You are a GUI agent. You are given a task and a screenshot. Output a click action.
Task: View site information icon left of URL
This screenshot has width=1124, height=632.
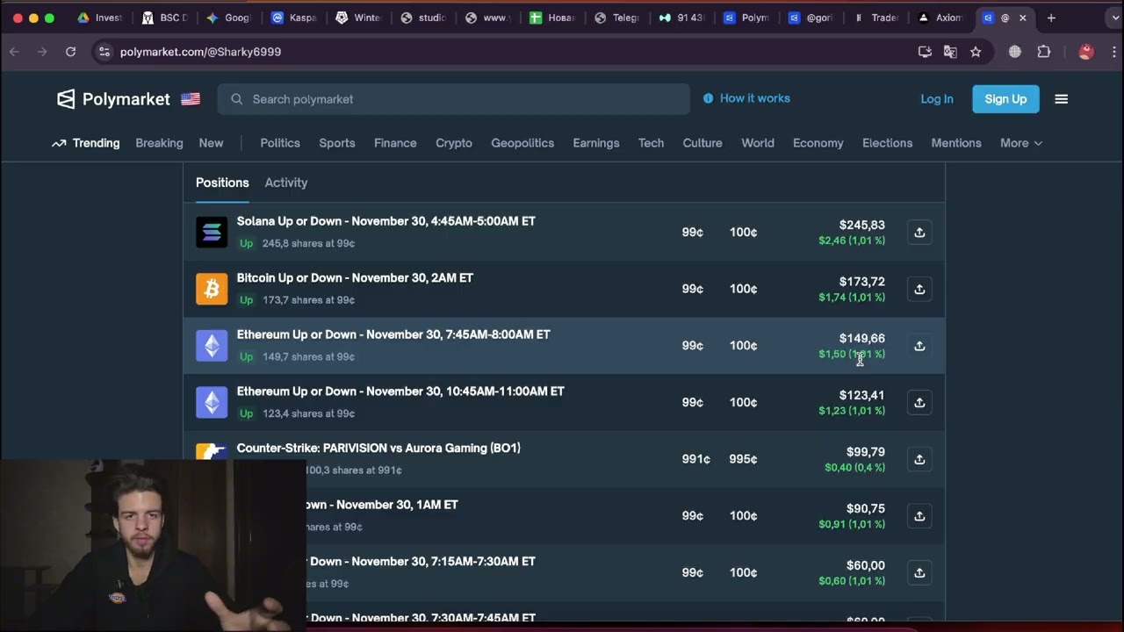pyautogui.click(x=104, y=52)
